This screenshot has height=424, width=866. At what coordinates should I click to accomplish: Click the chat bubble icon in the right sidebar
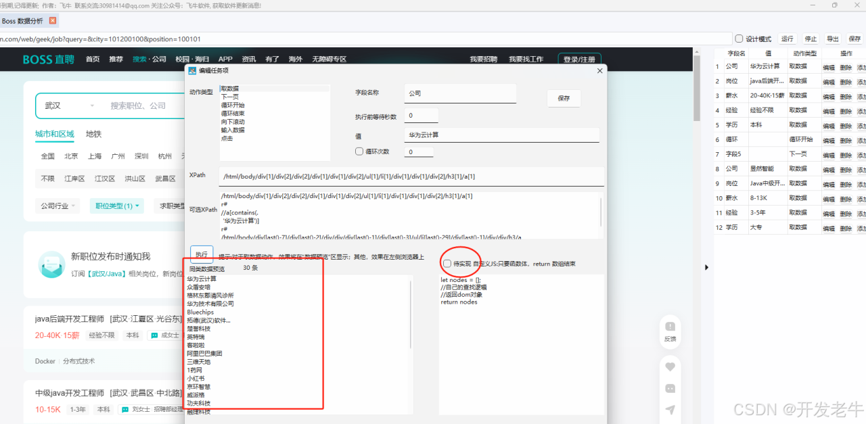(x=670, y=388)
